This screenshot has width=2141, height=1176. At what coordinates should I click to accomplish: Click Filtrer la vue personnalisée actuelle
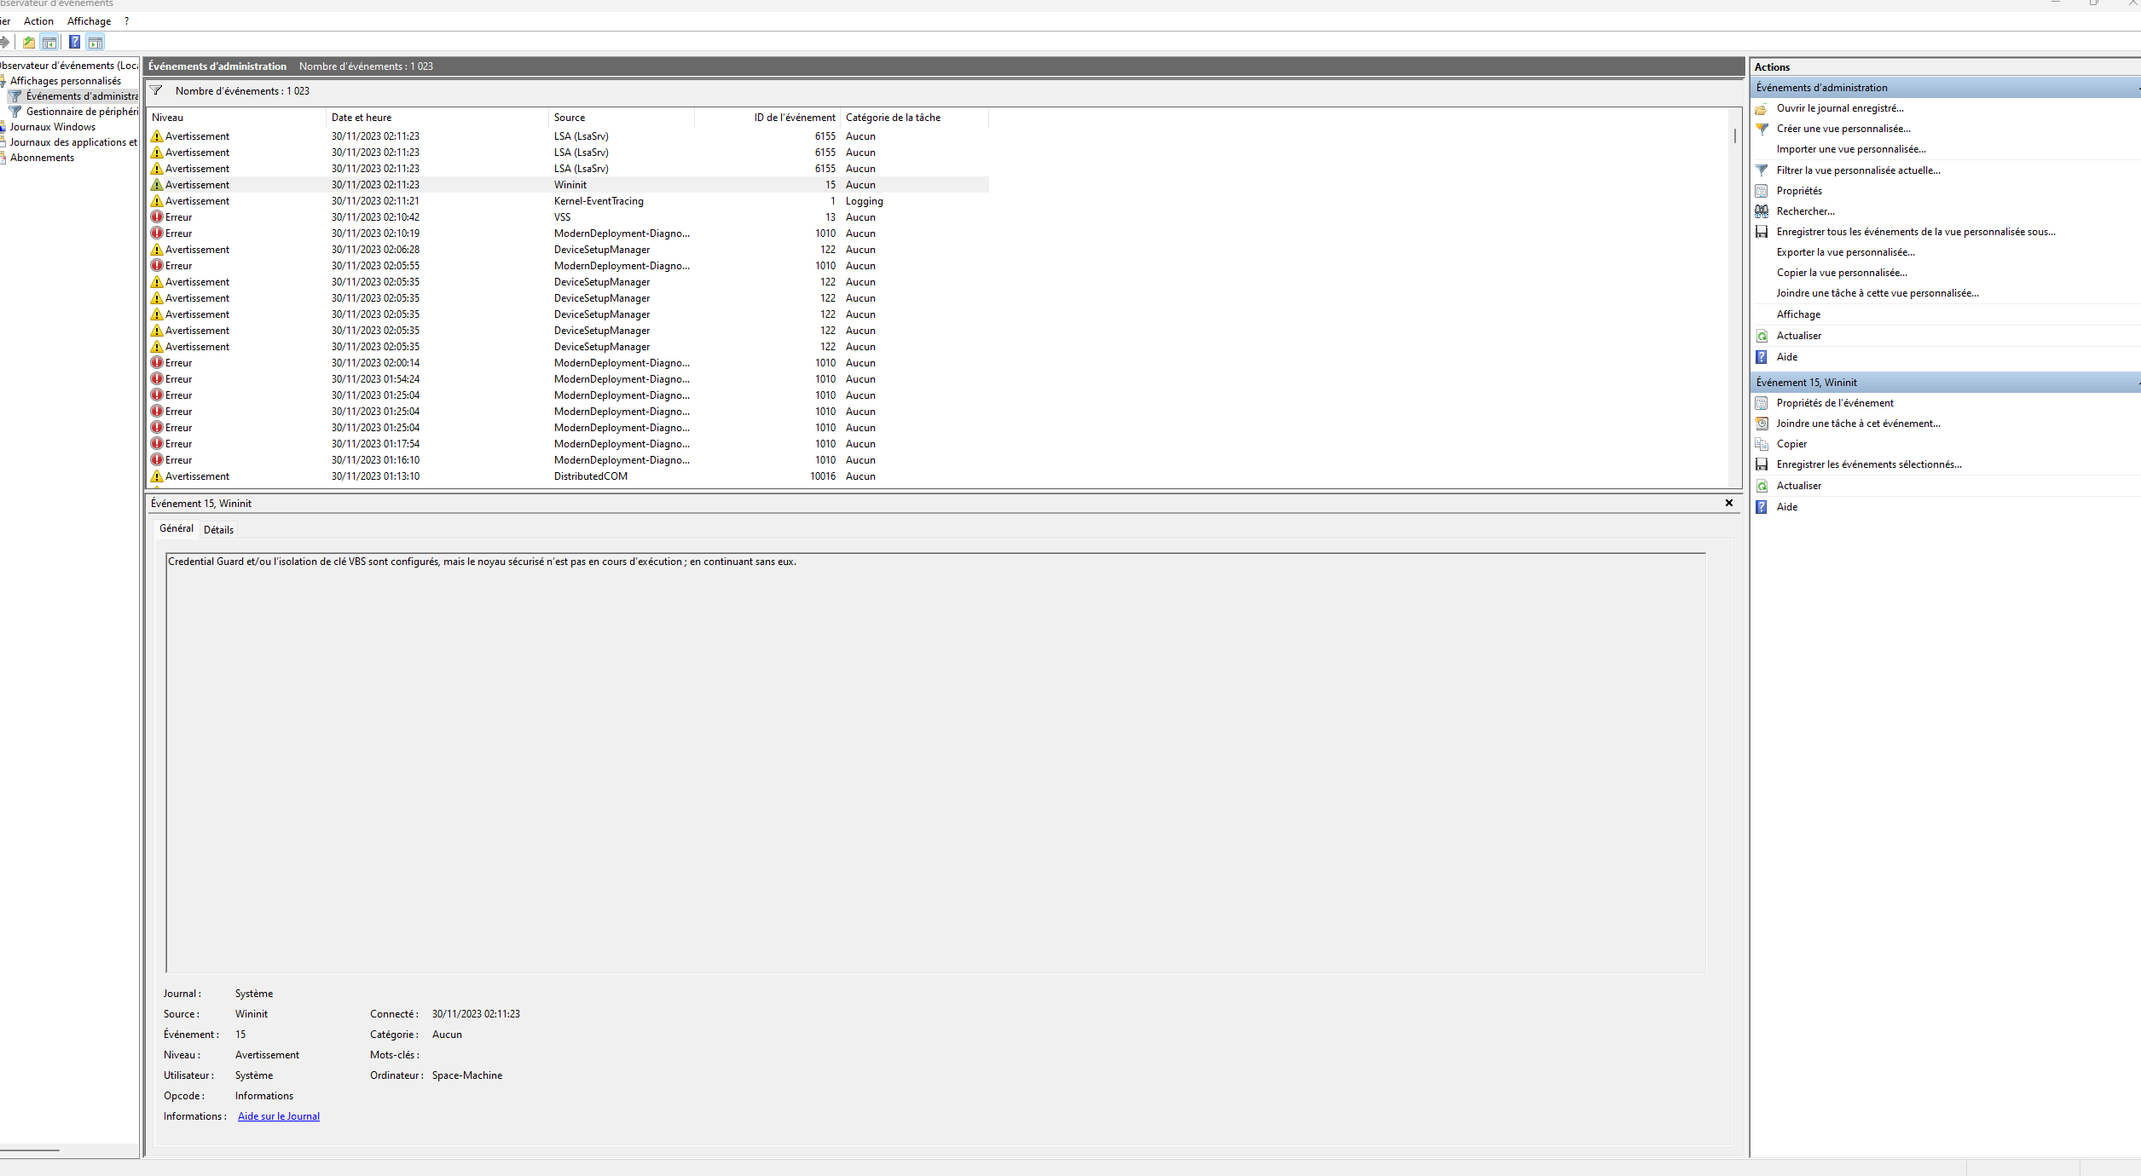(1858, 170)
